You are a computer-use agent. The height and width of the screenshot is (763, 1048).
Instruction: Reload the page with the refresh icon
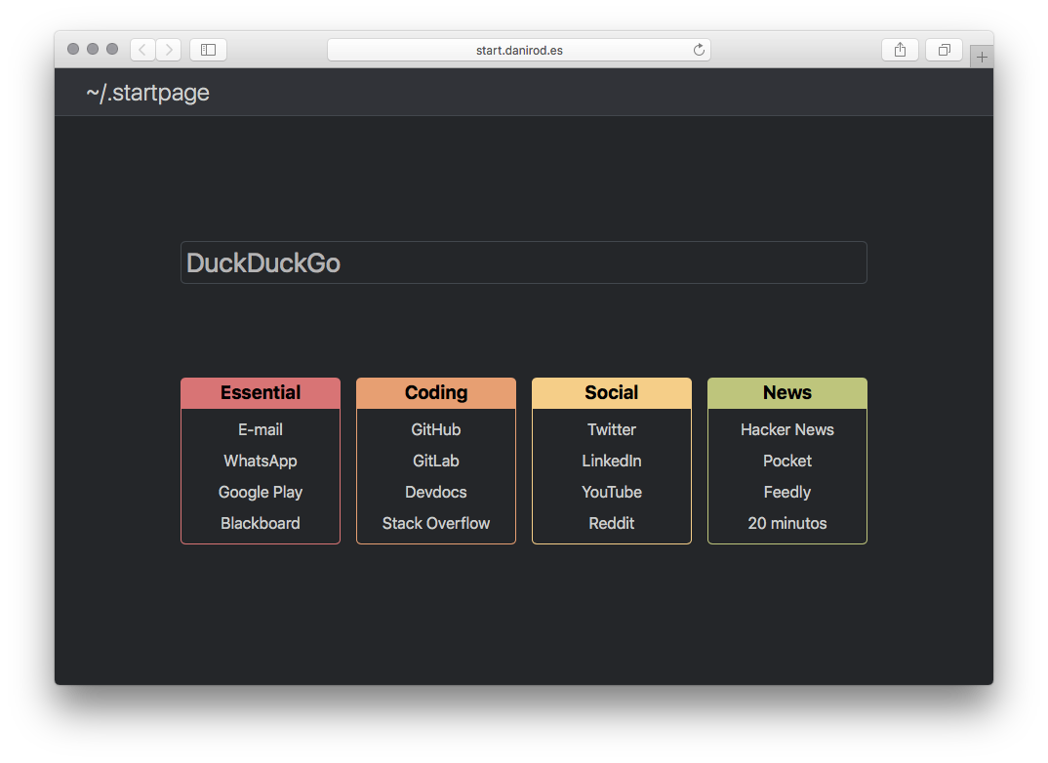click(x=699, y=50)
